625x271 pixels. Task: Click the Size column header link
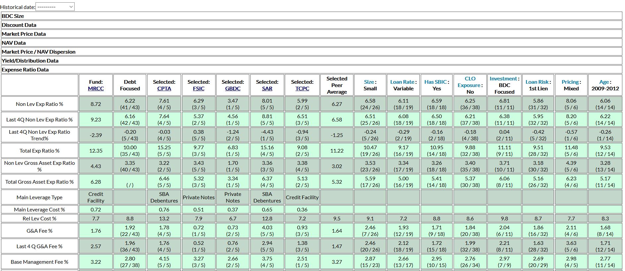tap(369, 82)
